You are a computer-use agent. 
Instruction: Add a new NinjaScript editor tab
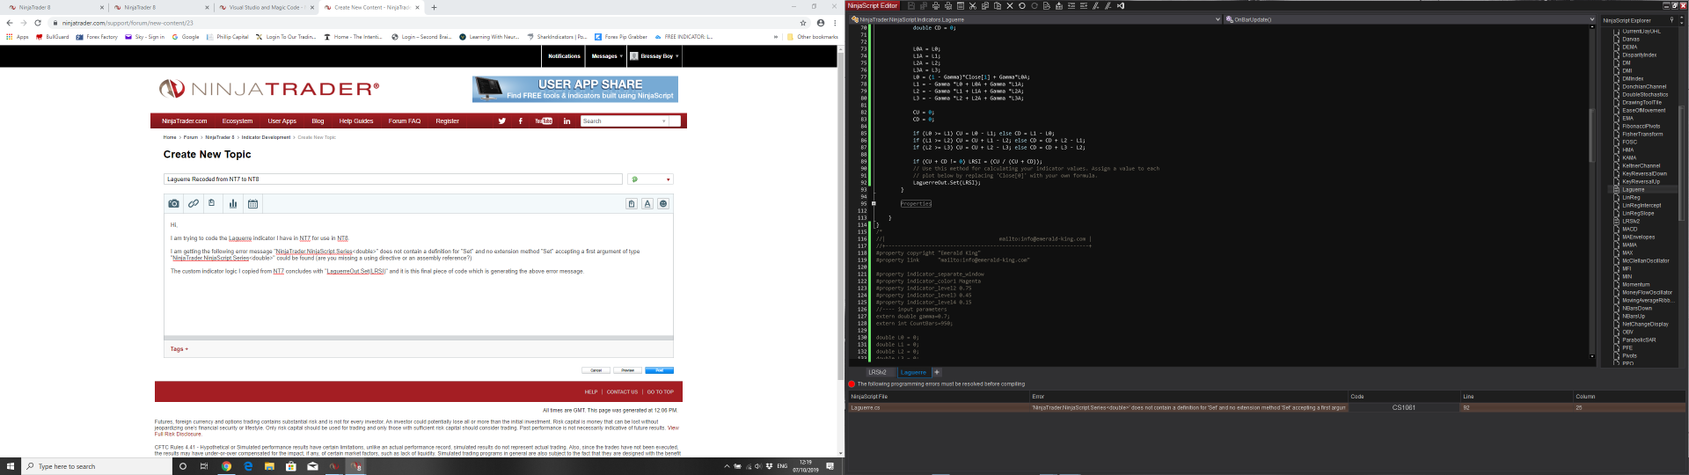(x=937, y=372)
